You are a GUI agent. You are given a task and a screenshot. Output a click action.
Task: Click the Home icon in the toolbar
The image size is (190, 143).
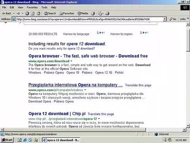pos(38,14)
